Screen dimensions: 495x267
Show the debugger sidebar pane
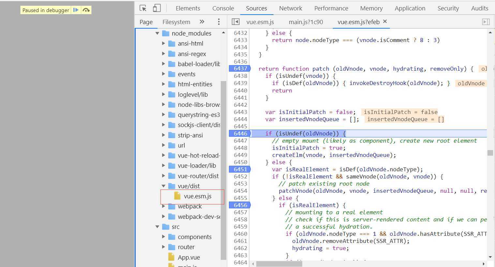(486, 22)
